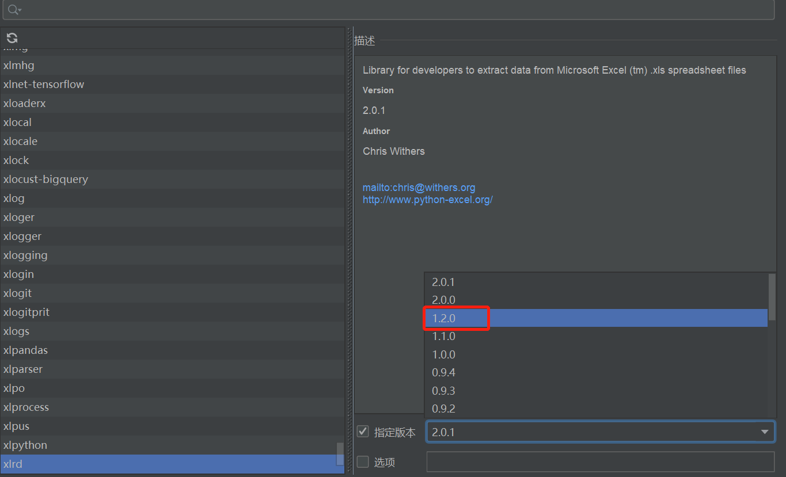Select xlogging package
This screenshot has width=786, height=477.
172,255
